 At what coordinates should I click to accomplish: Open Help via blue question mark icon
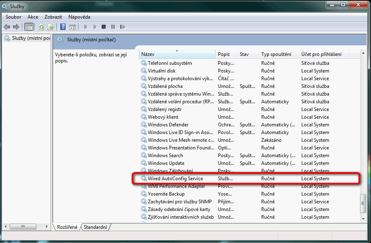coord(63,27)
